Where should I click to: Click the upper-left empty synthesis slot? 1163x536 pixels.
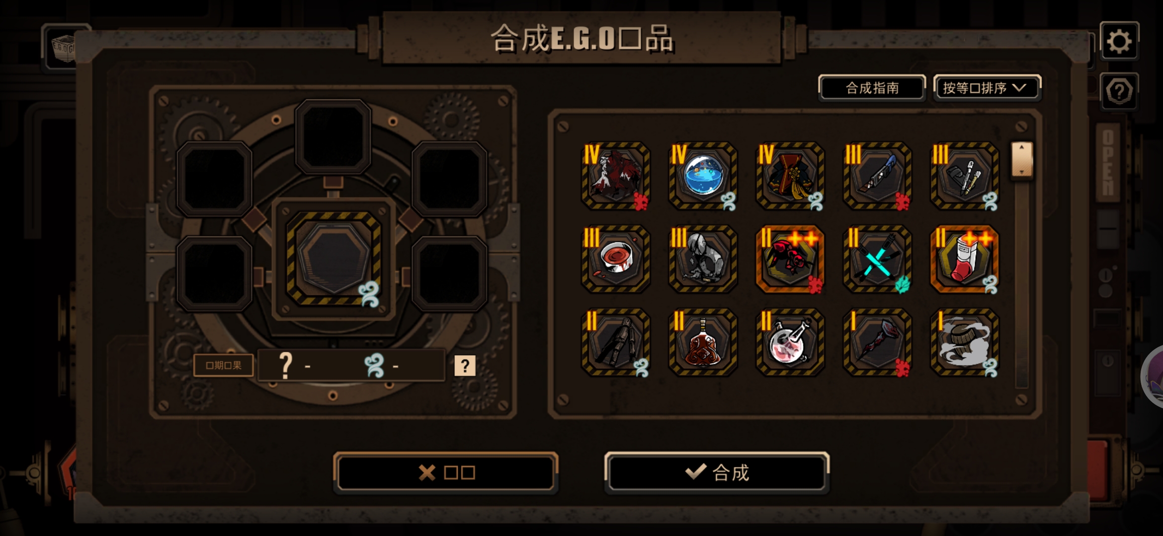click(x=214, y=179)
